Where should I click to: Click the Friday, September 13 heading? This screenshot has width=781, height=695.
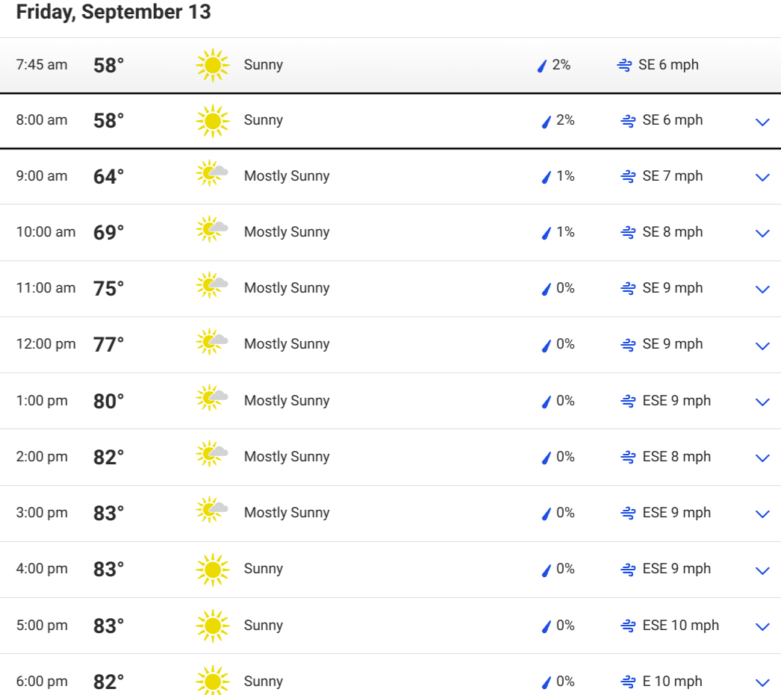tap(113, 12)
